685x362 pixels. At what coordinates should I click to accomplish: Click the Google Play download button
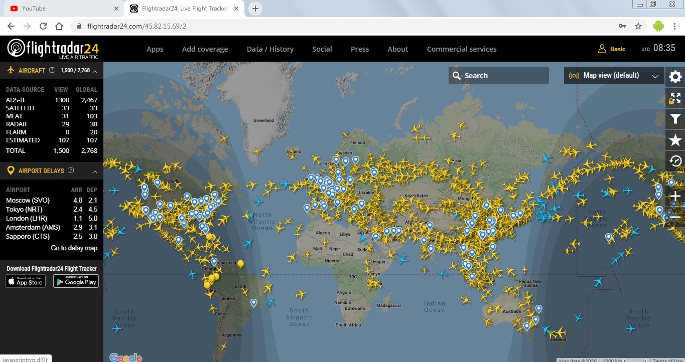tap(76, 281)
